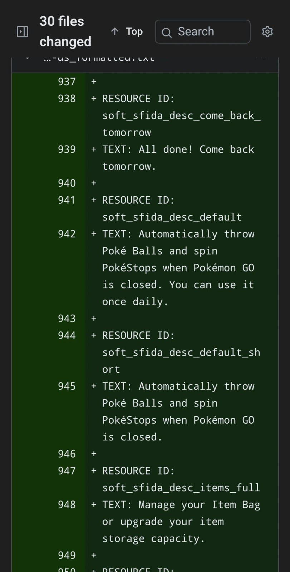This screenshot has width=290, height=572.
Task: Click the soft_sfida_desc_default resource ID line
Action: (x=172, y=217)
